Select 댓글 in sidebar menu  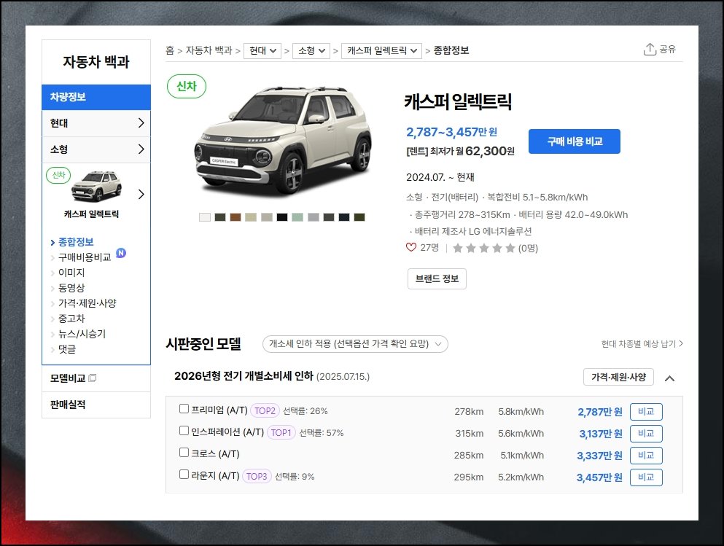click(67, 349)
